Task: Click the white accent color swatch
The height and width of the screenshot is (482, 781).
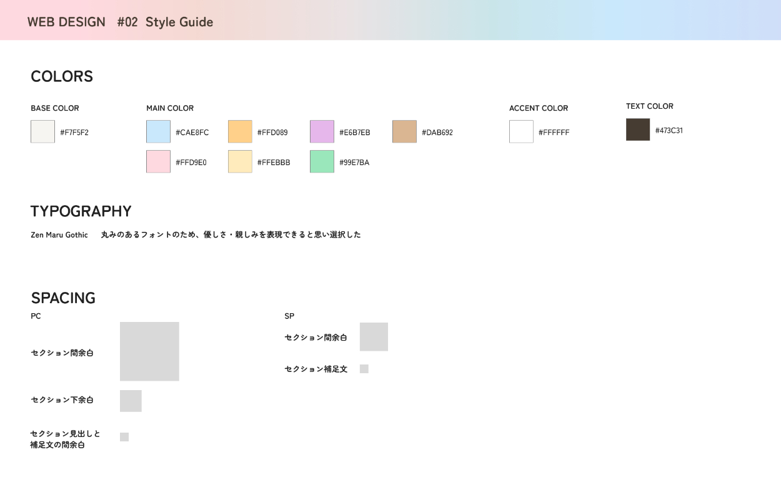Action: pyautogui.click(x=521, y=132)
